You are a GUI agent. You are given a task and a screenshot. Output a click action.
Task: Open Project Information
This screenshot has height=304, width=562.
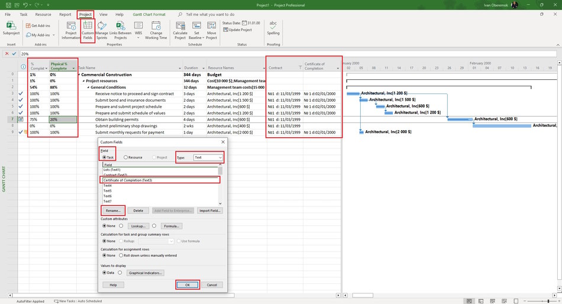[x=70, y=31]
